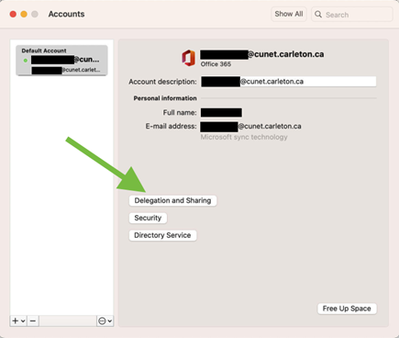This screenshot has width=399, height=338.
Task: Click the Free Up Space button
Action: click(347, 309)
